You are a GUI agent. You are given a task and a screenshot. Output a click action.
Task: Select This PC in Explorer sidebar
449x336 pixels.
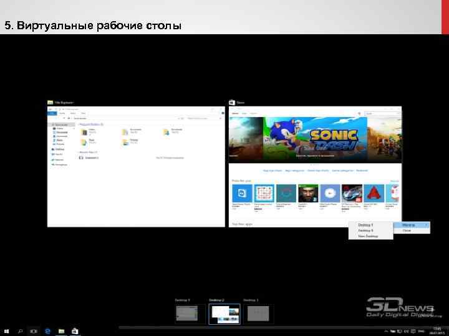[x=57, y=154]
